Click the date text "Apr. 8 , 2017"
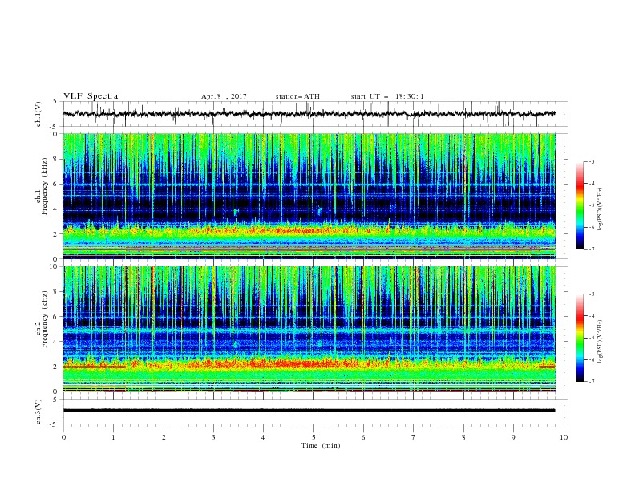This screenshot has width=635, height=491. pos(224,97)
